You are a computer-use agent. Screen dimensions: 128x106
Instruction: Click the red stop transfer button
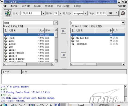[x=123, y=13]
